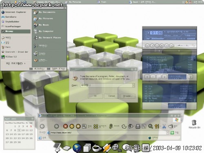Click the Forward arrow in Internet Explorer

click(x=56, y=126)
